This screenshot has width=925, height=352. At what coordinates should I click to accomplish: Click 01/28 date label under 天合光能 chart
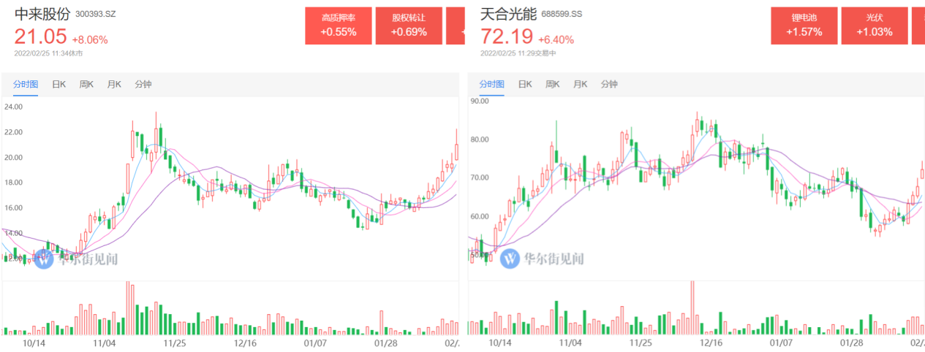(x=851, y=343)
